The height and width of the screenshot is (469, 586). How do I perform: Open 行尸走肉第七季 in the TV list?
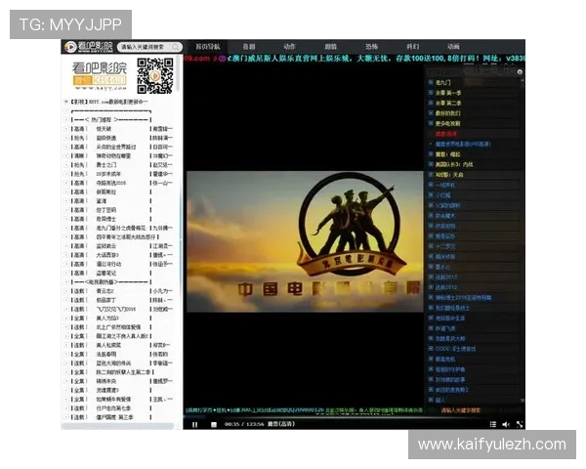[x=113, y=408]
